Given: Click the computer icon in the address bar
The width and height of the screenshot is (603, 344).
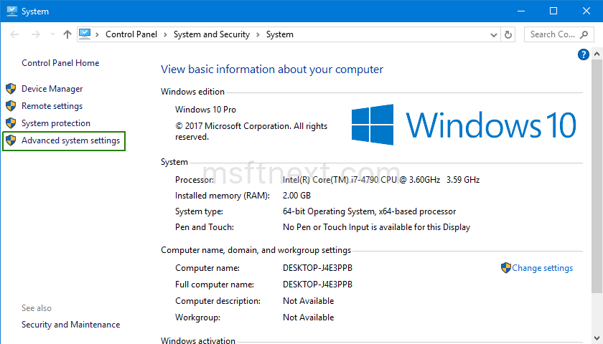Looking at the screenshot, I should [x=85, y=34].
